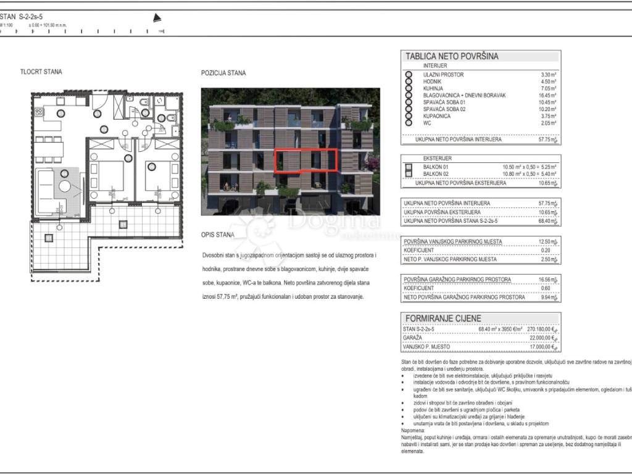Click the red highlighted apartment on building
Viewport: 632px width, 474px height.
coord(306,160)
